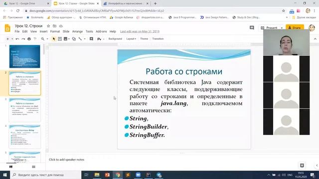
Task: Open Telegram from the taskbar
Action: click(159, 175)
